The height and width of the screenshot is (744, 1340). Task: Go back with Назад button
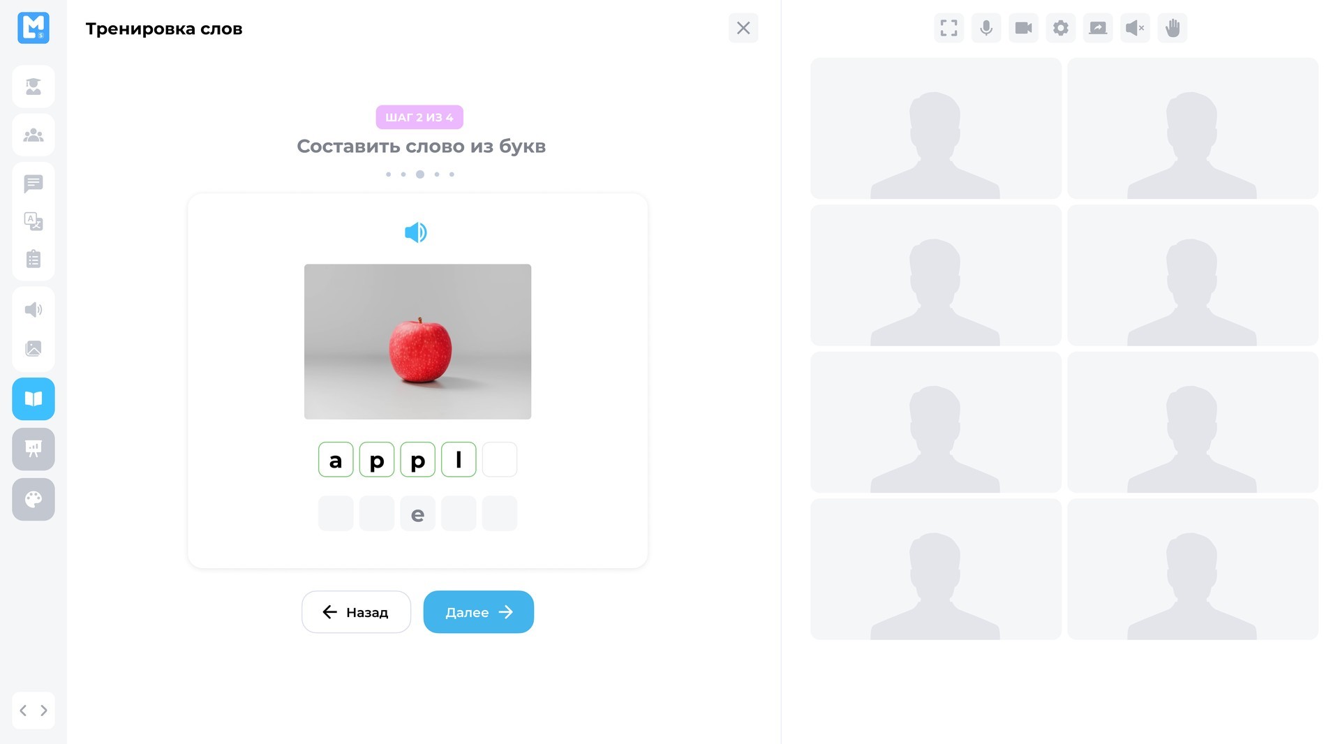pos(356,612)
